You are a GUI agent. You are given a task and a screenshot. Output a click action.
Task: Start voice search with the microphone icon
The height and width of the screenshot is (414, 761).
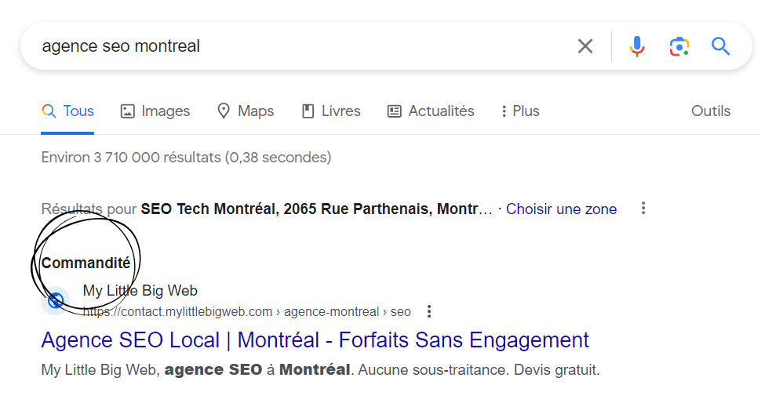[x=637, y=46]
